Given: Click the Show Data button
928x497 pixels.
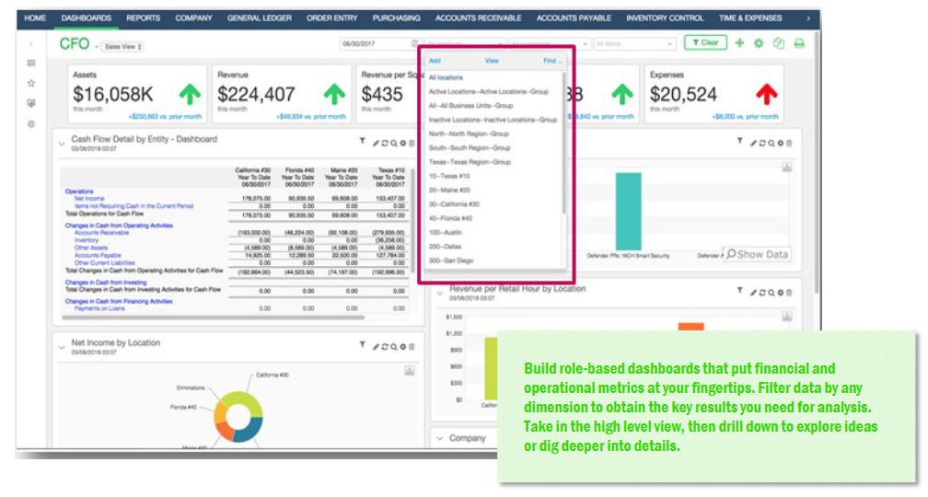Looking at the screenshot, I should (x=758, y=254).
